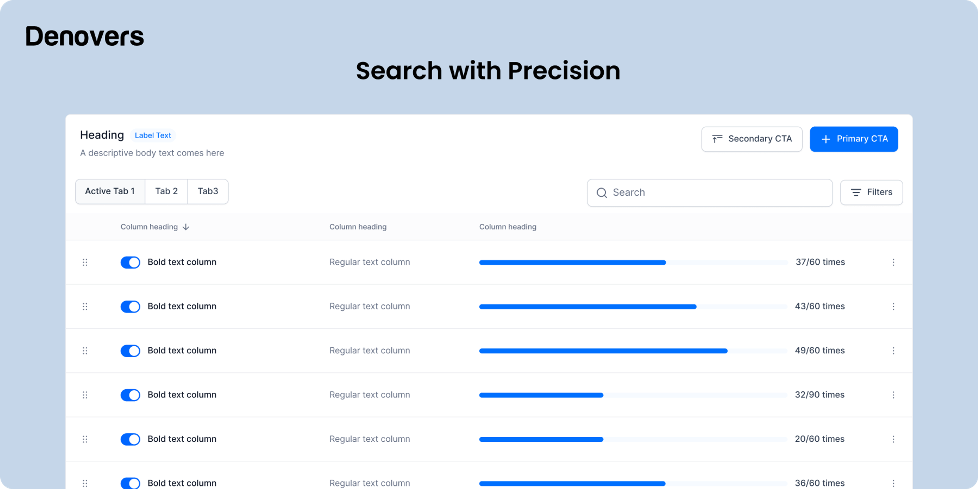Toggle off the switch in the 37/60 times row
The width and height of the screenshot is (978, 489).
130,262
